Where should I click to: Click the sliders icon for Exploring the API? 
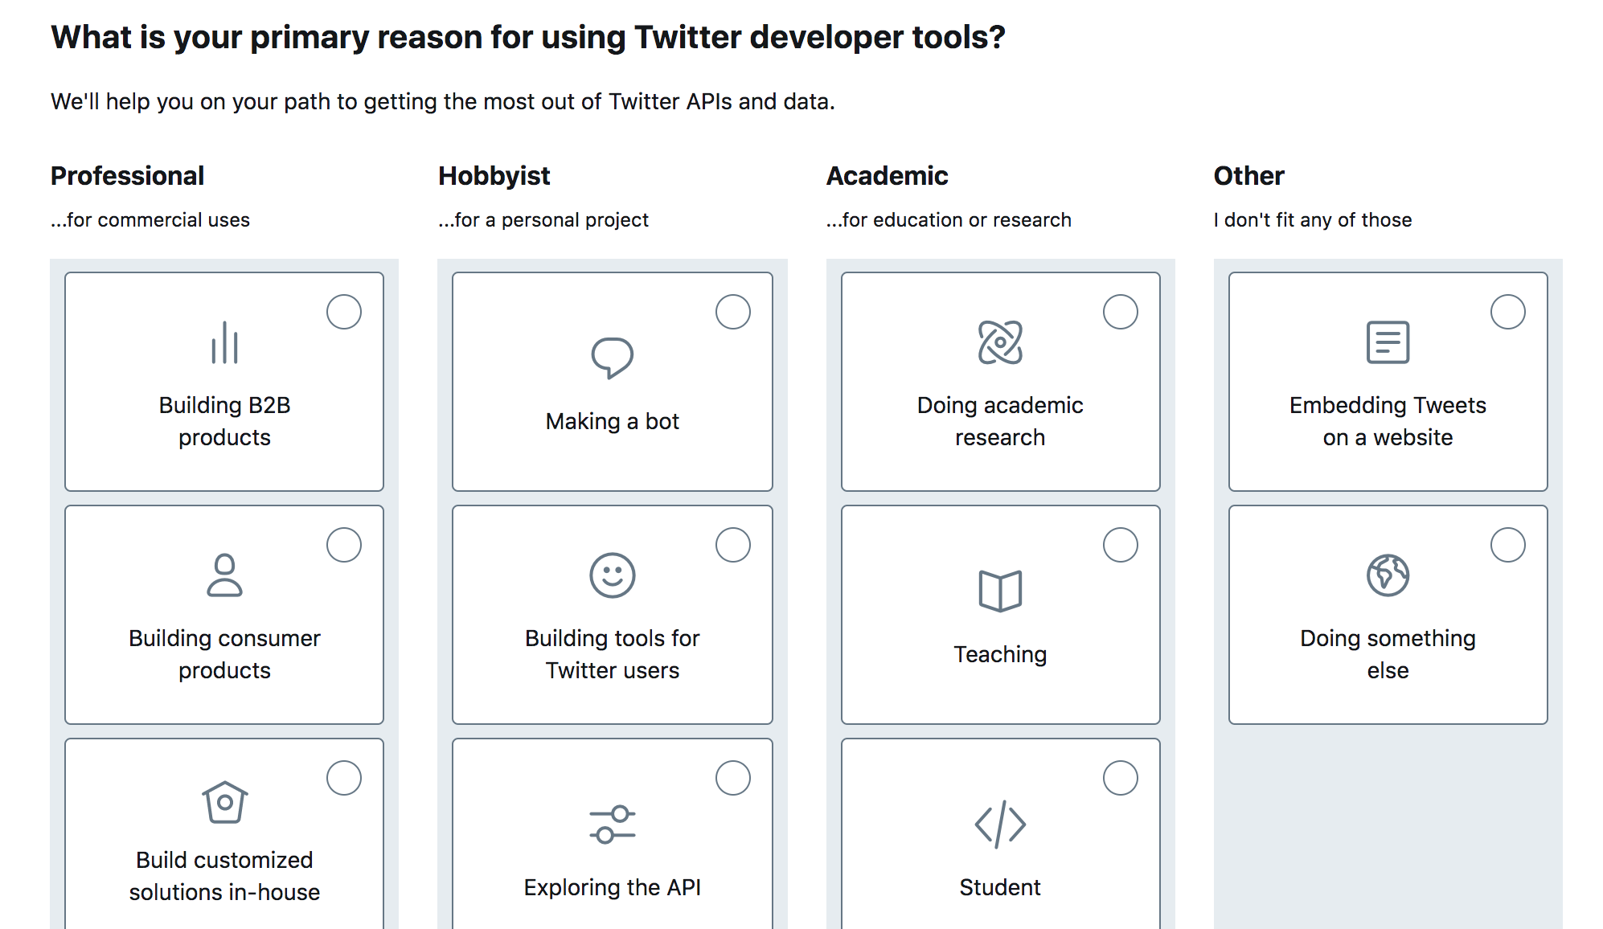click(612, 825)
